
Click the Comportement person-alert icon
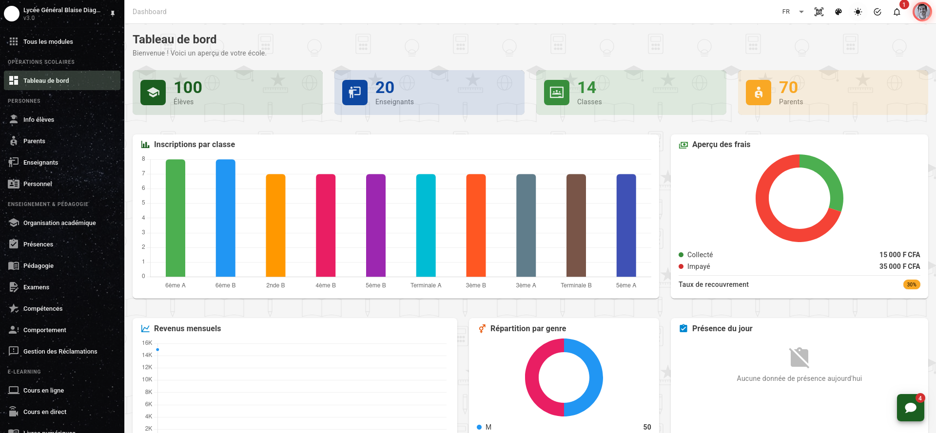point(14,330)
